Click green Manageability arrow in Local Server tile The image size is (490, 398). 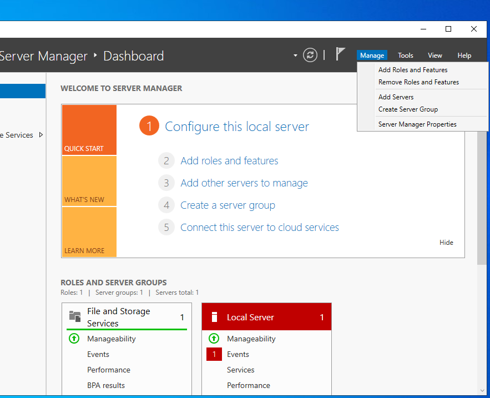tap(214, 338)
